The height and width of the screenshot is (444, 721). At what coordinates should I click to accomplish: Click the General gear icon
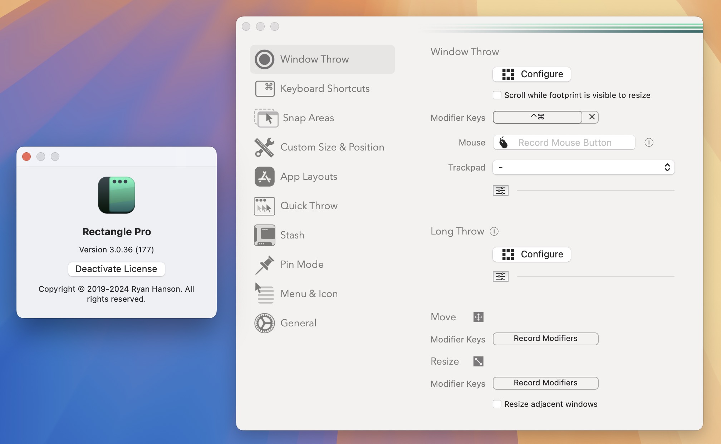pos(264,323)
